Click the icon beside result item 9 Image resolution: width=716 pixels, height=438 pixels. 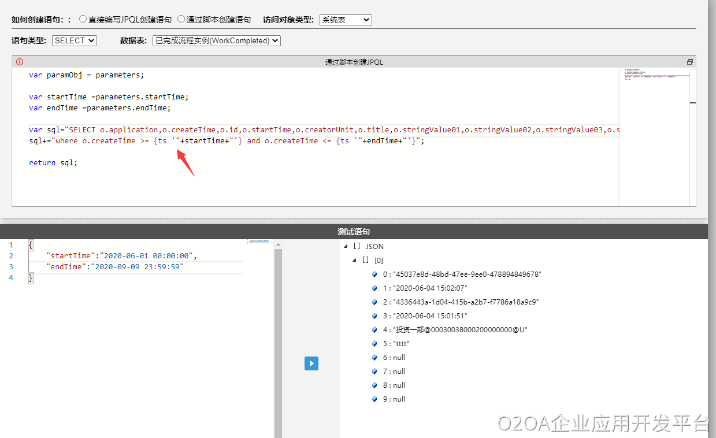[375, 399]
